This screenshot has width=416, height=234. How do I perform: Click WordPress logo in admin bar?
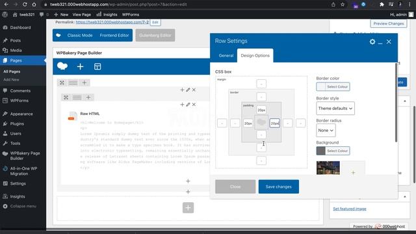5,14
